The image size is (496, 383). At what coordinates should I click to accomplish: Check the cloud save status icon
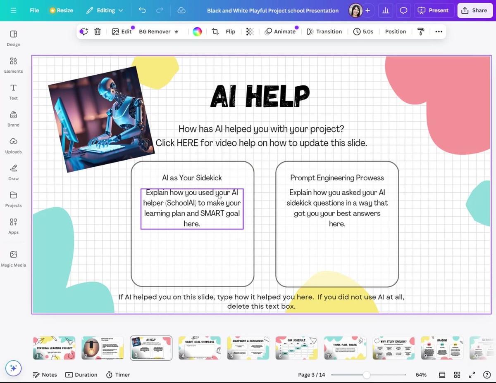(181, 10)
